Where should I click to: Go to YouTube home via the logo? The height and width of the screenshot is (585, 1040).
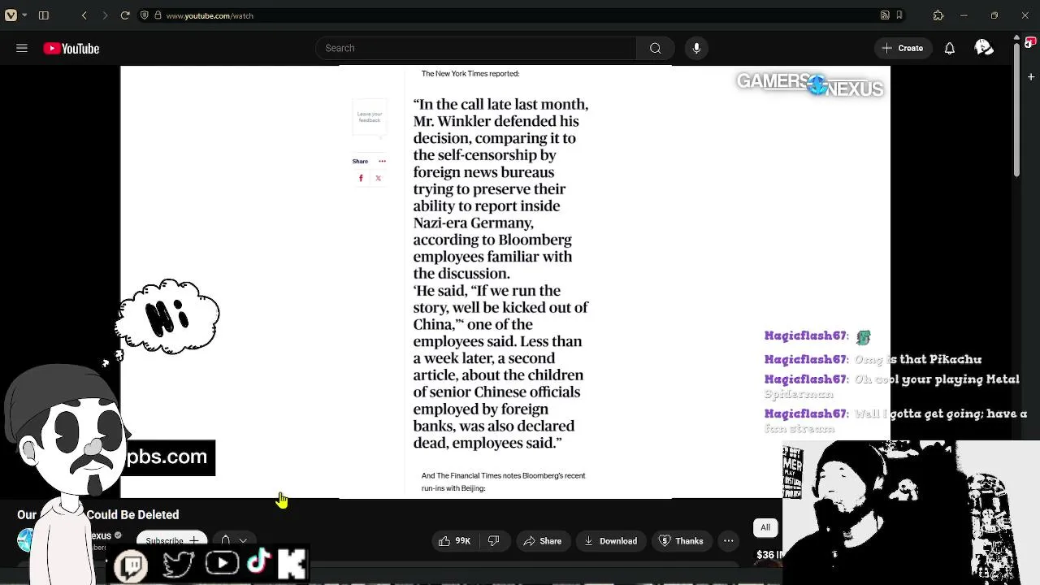point(71,49)
